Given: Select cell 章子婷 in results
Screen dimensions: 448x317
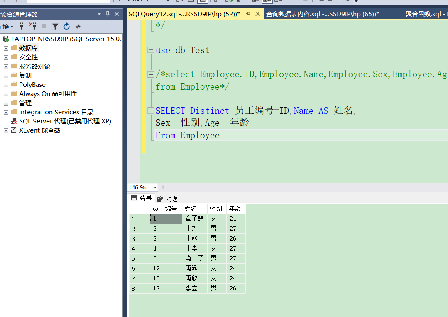Looking at the screenshot, I should (195, 219).
